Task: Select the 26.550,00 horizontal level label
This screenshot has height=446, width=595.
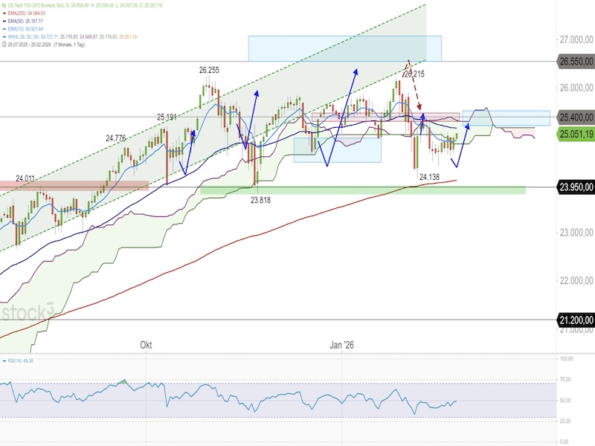Action: coord(575,62)
